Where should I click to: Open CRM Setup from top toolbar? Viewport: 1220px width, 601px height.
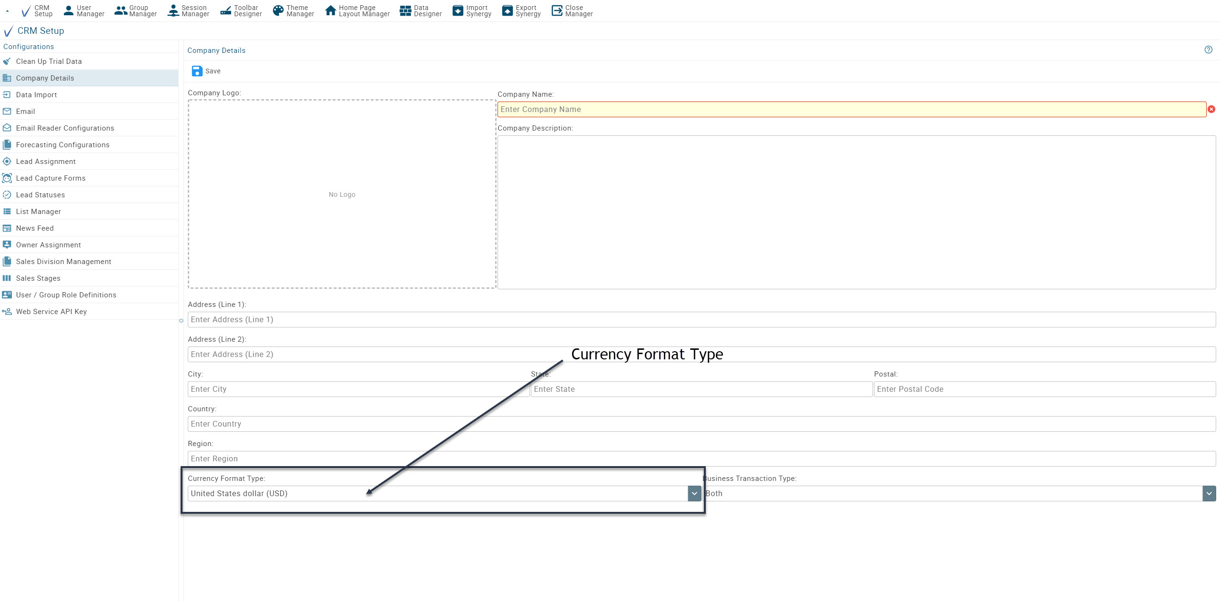pyautogui.click(x=37, y=10)
